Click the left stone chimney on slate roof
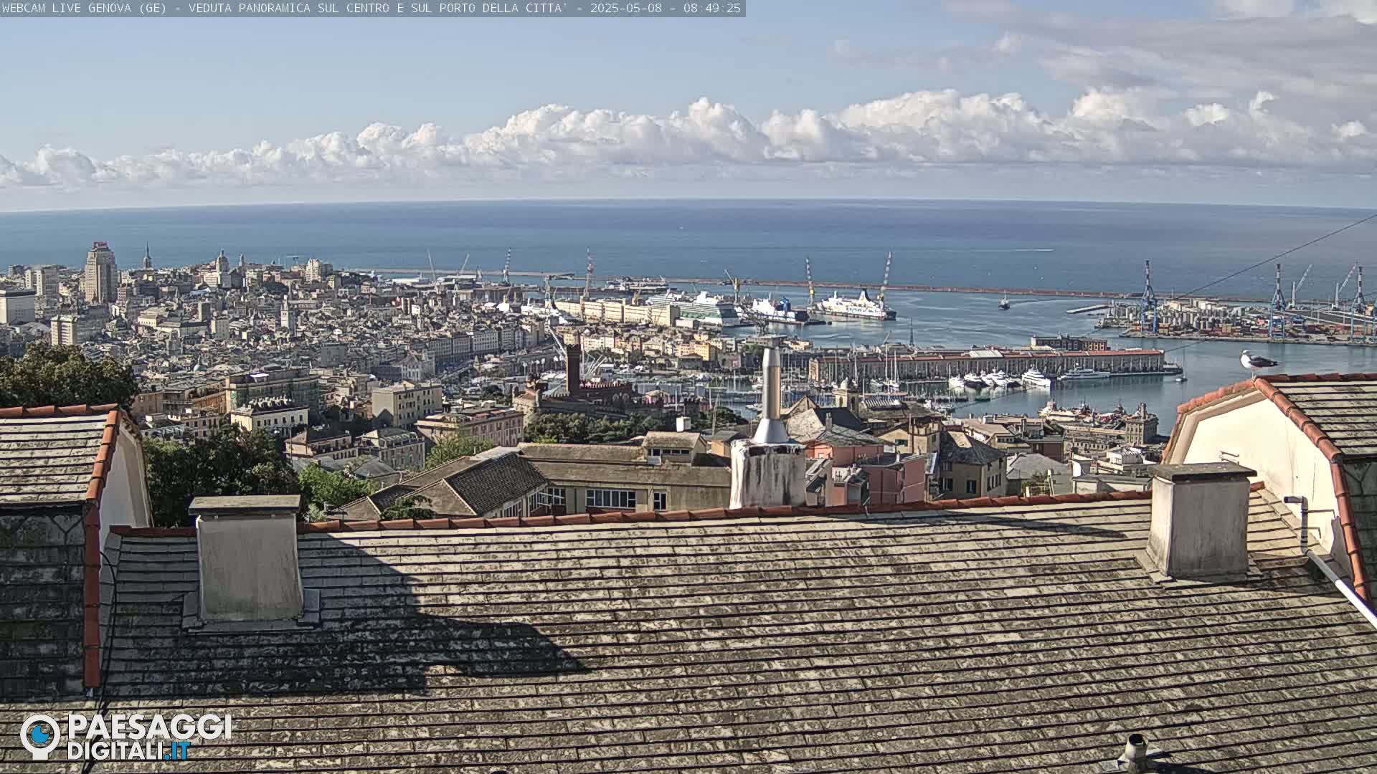This screenshot has height=774, width=1377. pyautogui.click(x=248, y=558)
